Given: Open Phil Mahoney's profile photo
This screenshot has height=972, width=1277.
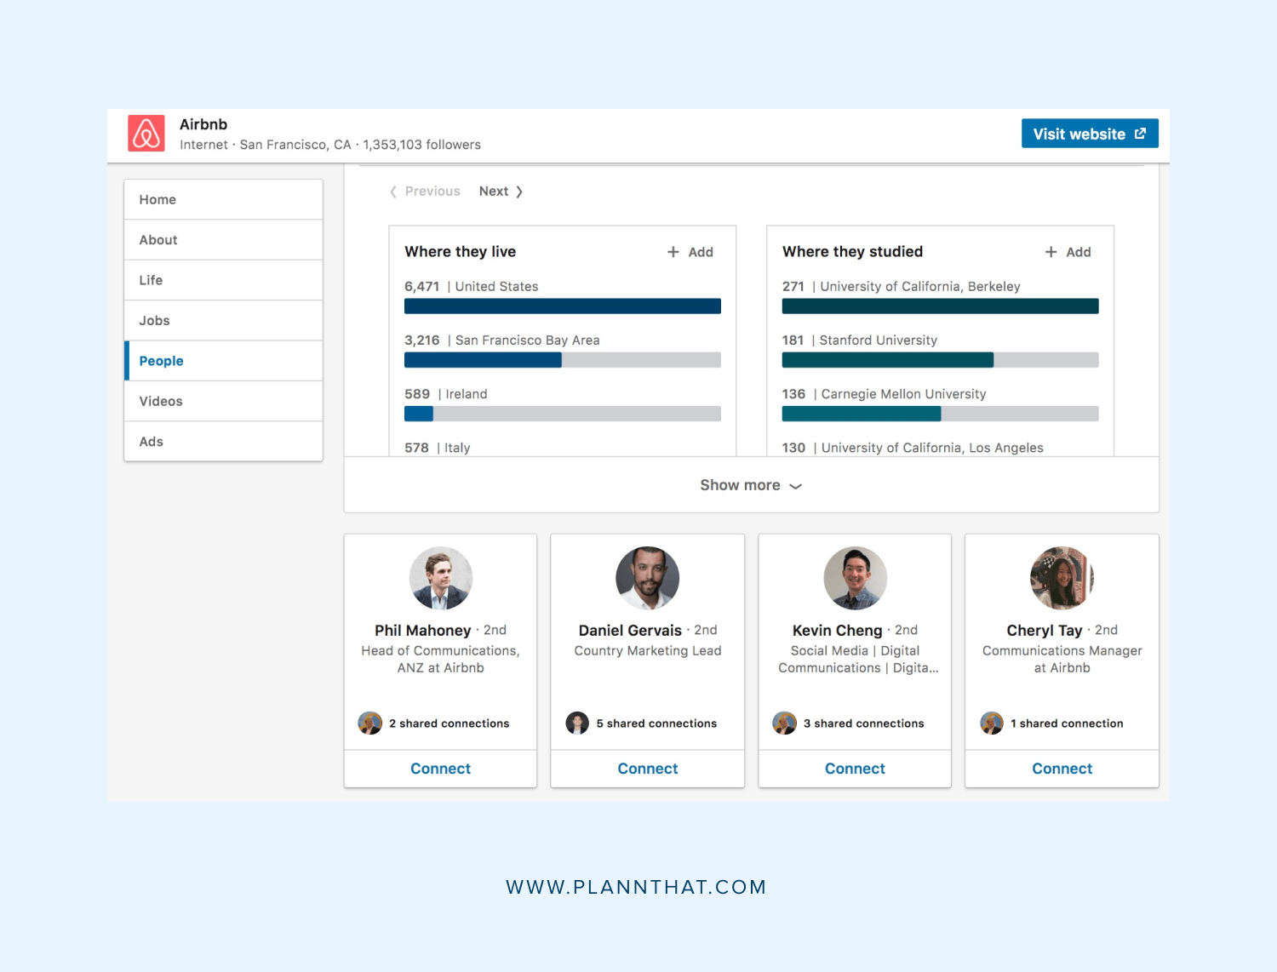Looking at the screenshot, I should (x=441, y=578).
